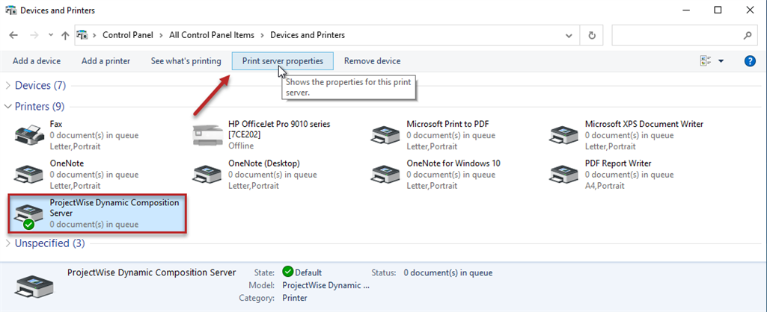Go up one level with Up arrow
Viewport: 767px width, 312px height.
(65, 35)
